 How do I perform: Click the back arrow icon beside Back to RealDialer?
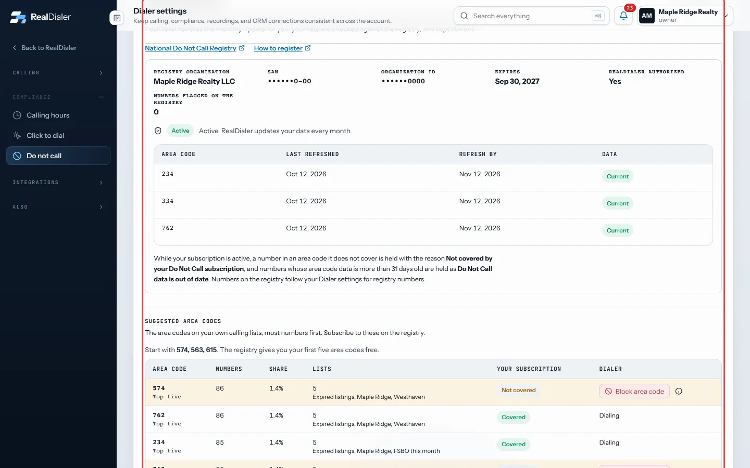pos(15,48)
